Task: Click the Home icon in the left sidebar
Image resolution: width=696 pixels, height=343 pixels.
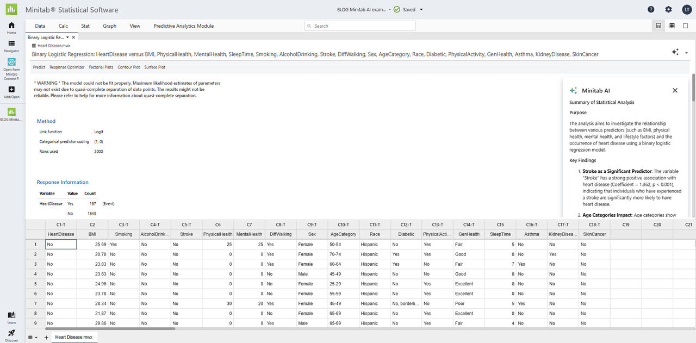Action: 11,25
